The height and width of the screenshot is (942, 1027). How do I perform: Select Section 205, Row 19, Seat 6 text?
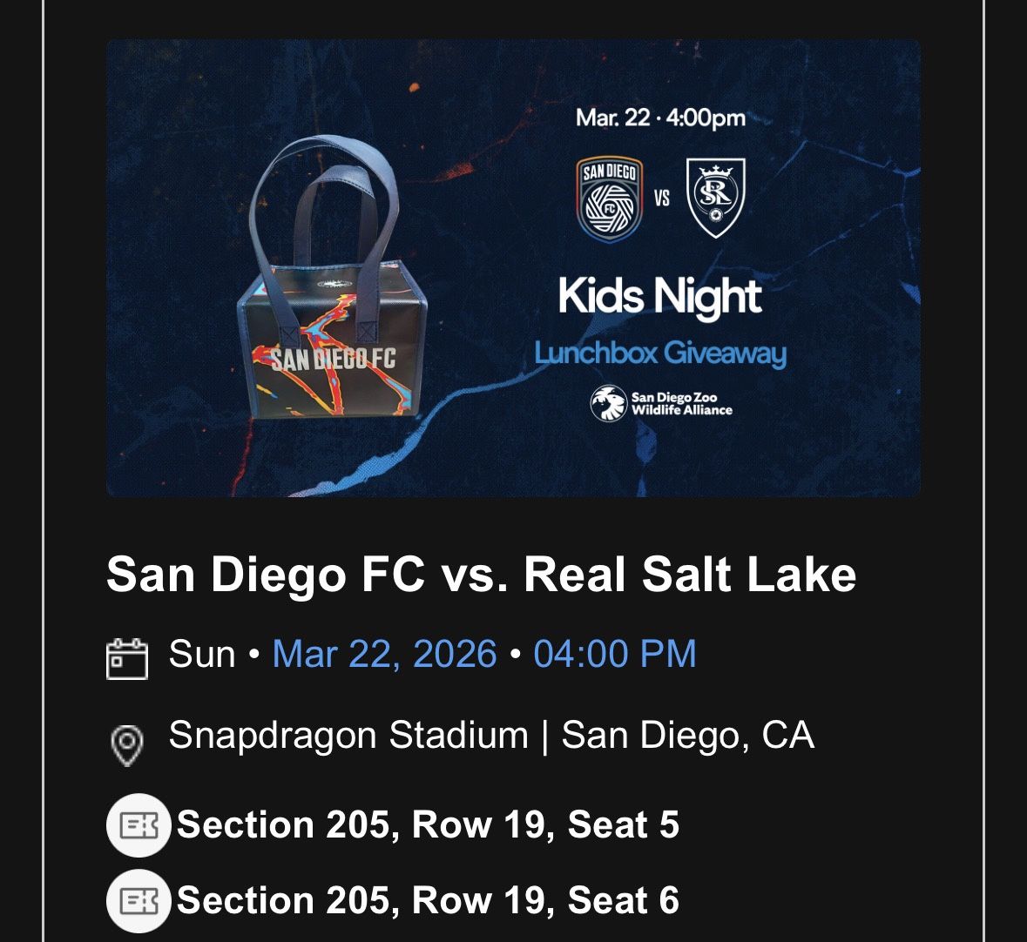pos(428,900)
